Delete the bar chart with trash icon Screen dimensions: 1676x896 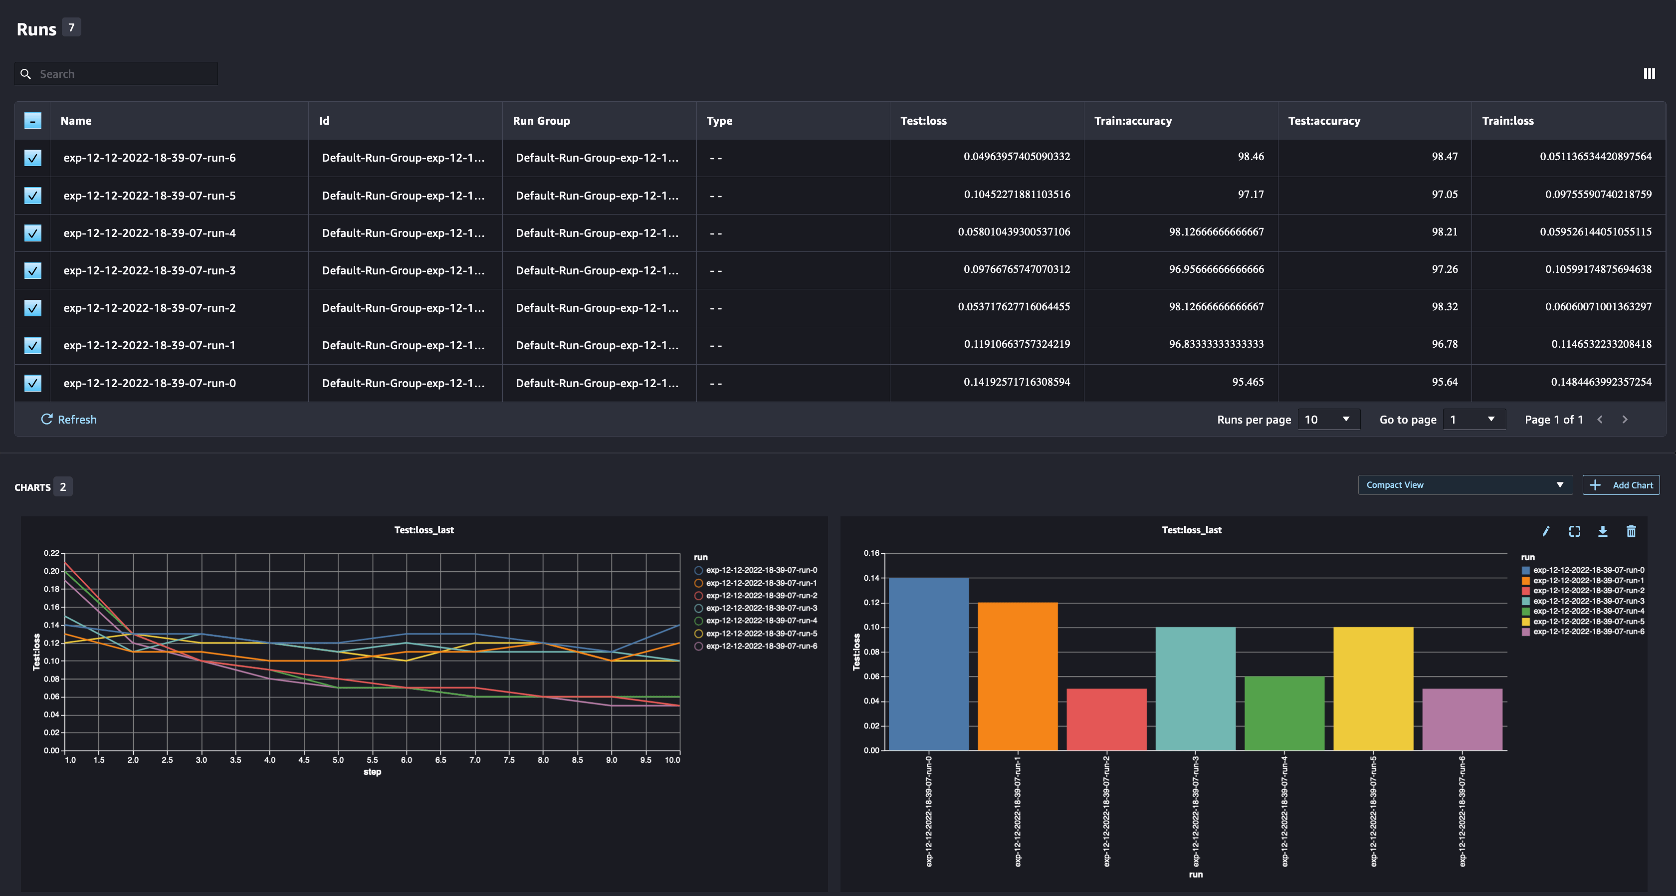click(x=1631, y=532)
